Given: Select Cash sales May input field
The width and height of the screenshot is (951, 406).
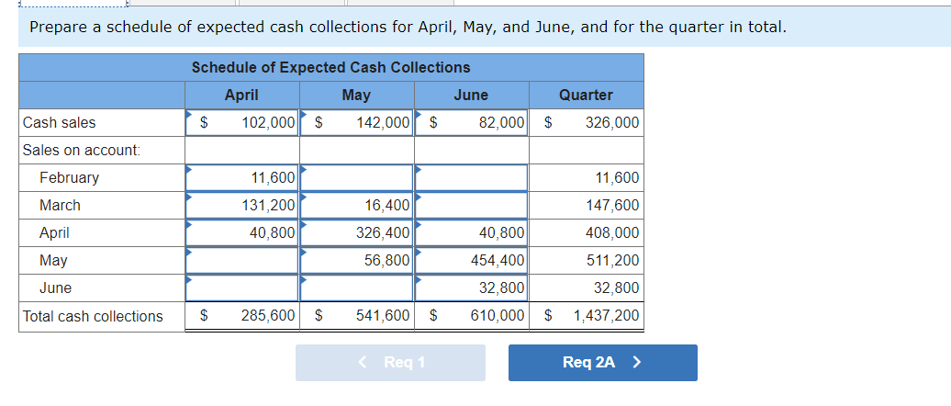Looking at the screenshot, I should [356, 122].
